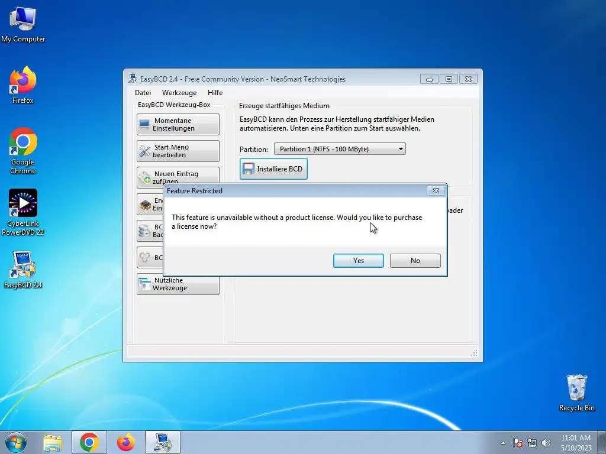Image resolution: width=606 pixels, height=454 pixels.
Task: Click the icon on the partly hidden BC button
Action: [144, 258]
